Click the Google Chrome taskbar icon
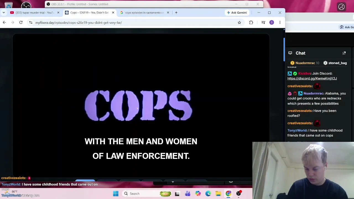This screenshot has height=199, width=354. click(x=228, y=193)
